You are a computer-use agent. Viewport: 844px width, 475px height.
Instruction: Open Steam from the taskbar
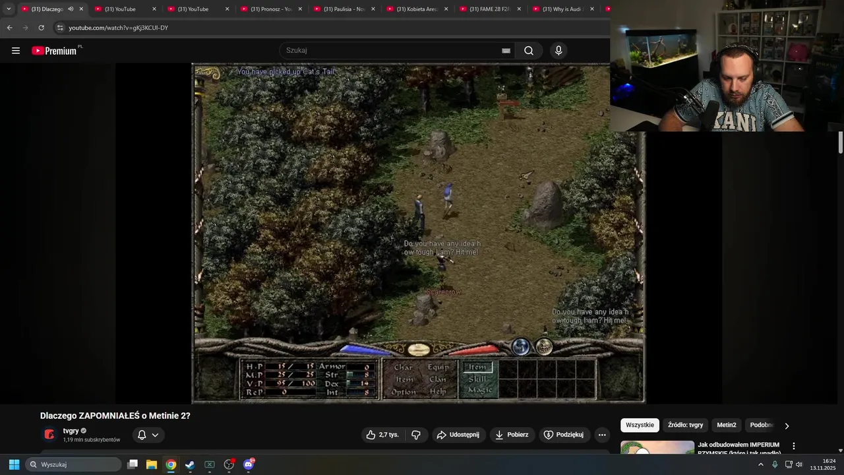190,464
